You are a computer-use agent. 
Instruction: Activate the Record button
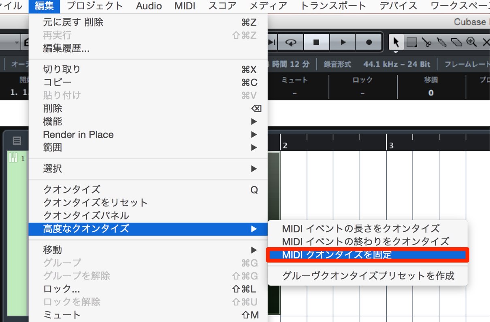click(x=369, y=42)
